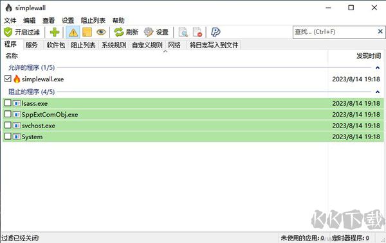The image size is (386, 243).
Task: Click the flame icon beside simplewall.exe
Action: pyautogui.click(x=17, y=79)
